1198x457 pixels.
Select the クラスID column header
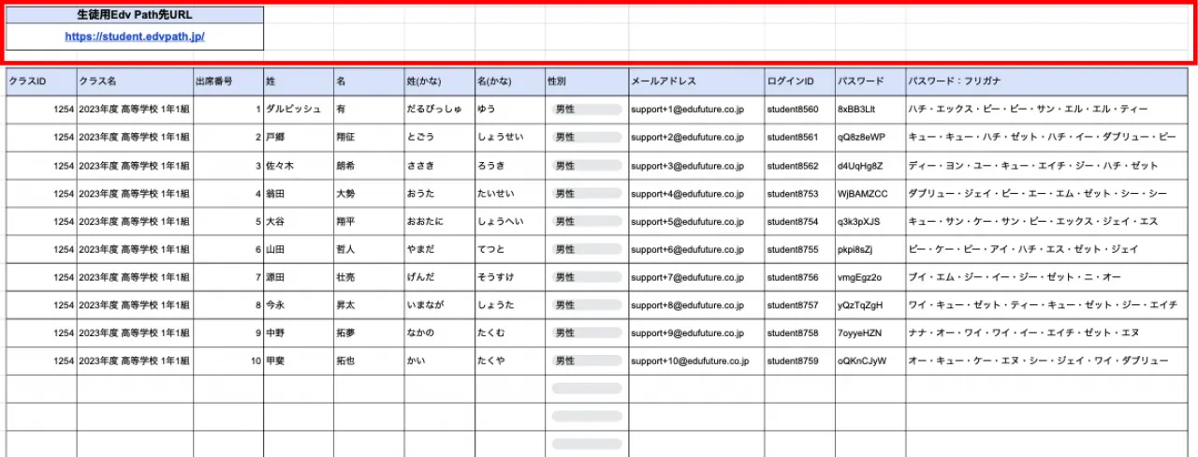[x=41, y=81]
